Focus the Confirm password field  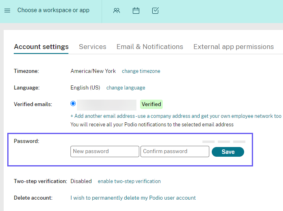tap(175, 151)
